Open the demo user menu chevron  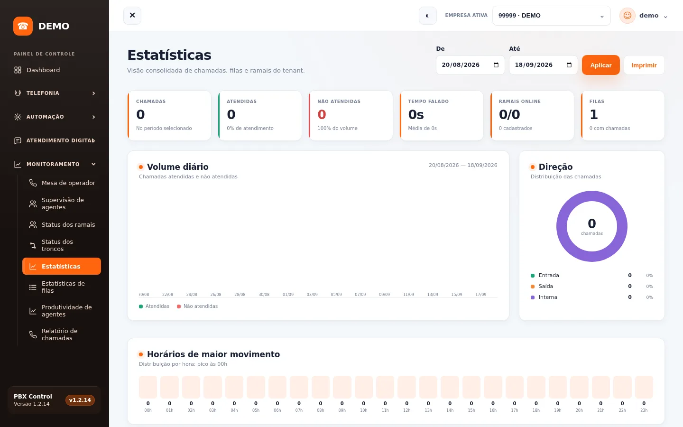click(x=665, y=17)
